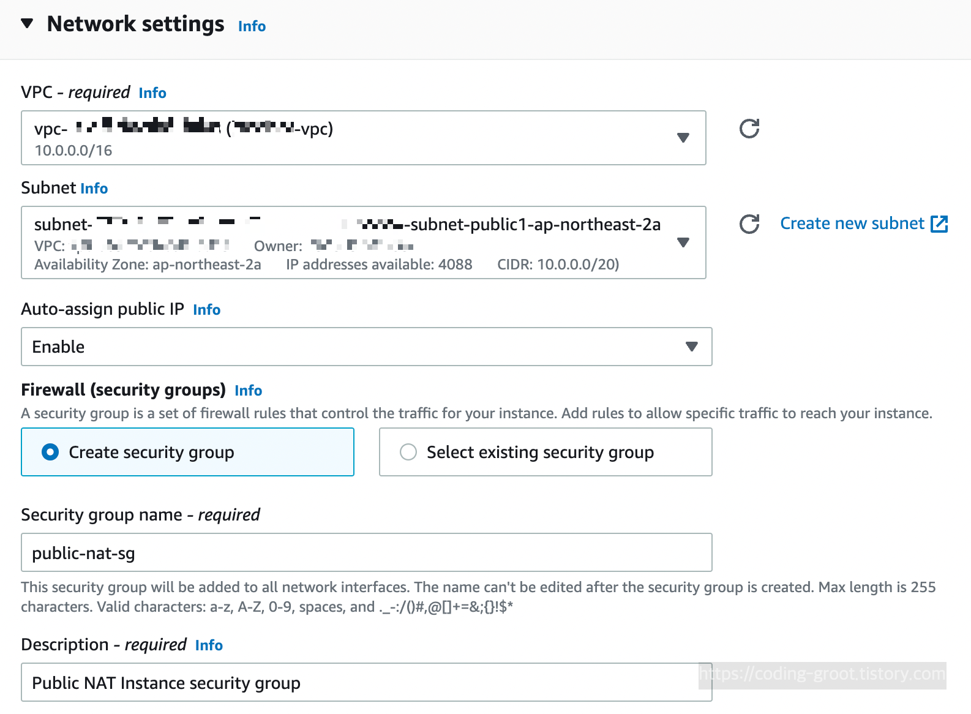Refresh the VPC list
The height and width of the screenshot is (714, 971).
coord(749,129)
